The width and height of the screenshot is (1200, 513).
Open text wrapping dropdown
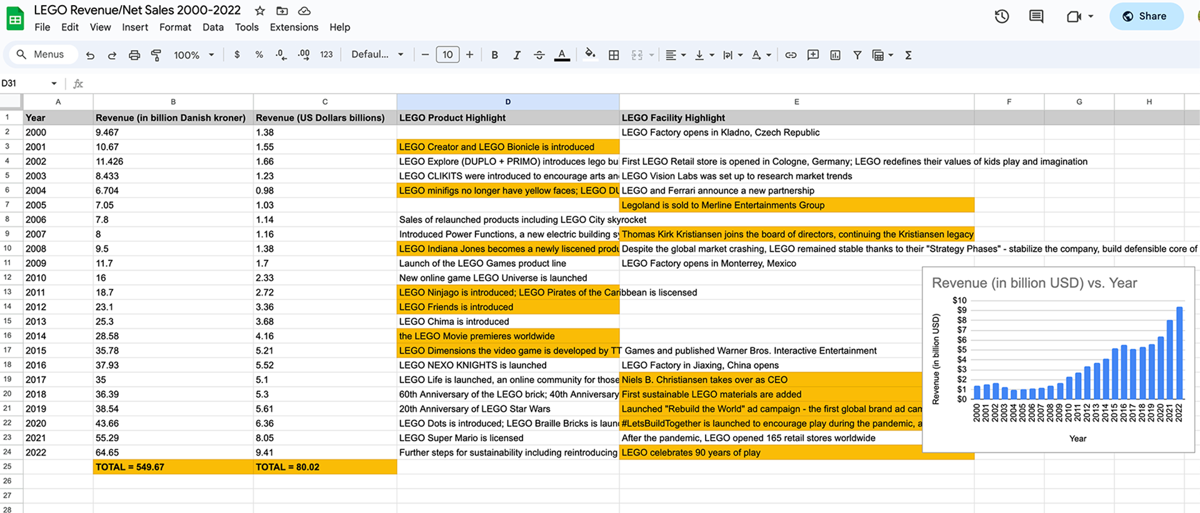coord(733,55)
